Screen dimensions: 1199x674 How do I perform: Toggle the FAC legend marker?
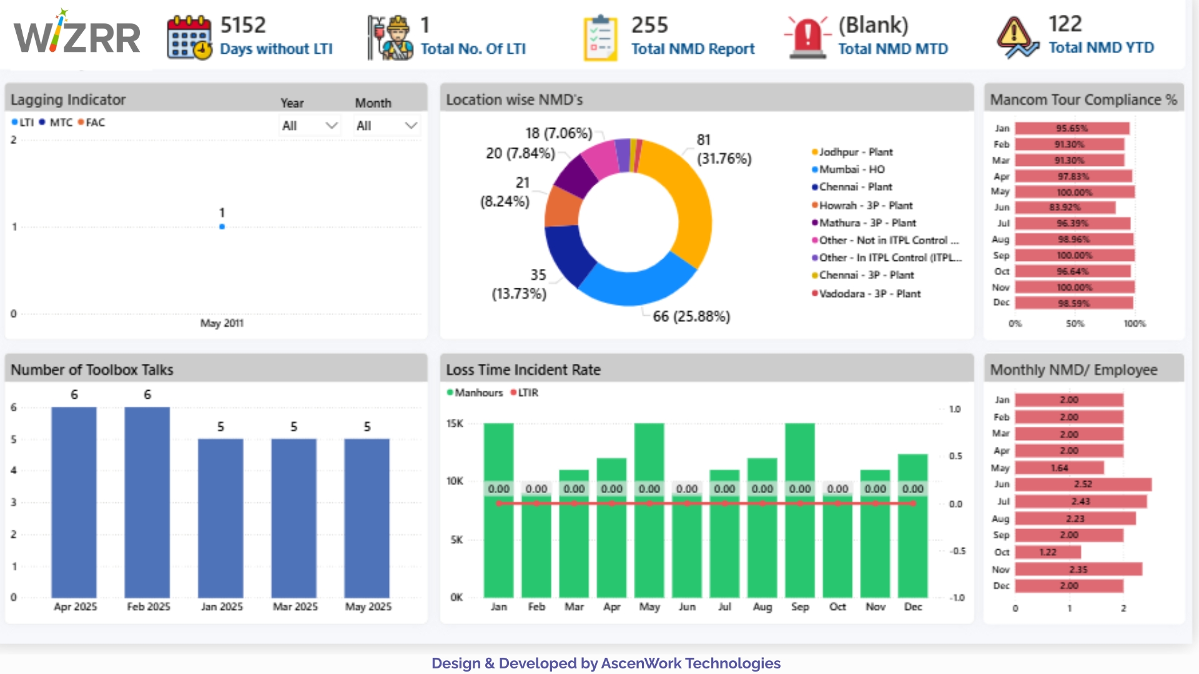click(x=81, y=122)
